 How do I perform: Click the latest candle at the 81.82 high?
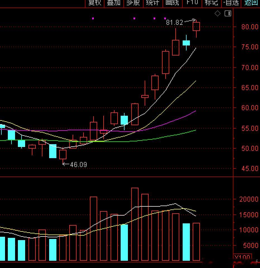click(196, 26)
